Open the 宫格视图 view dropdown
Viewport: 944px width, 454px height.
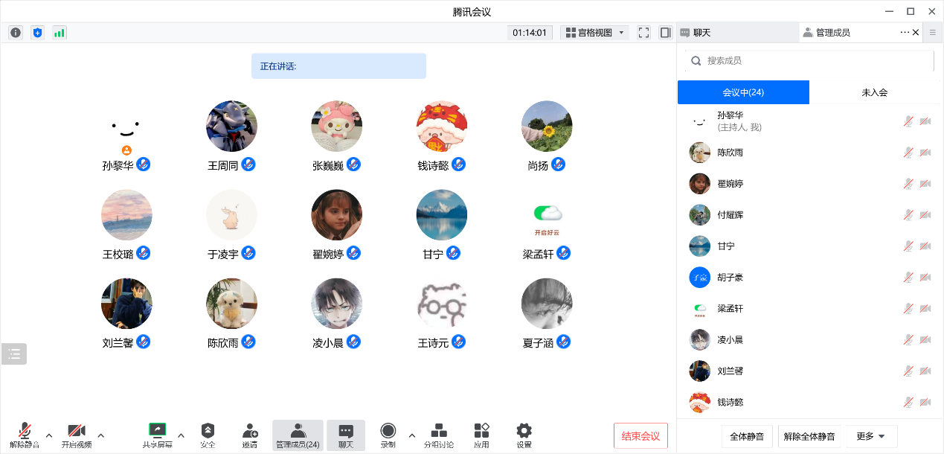tap(596, 33)
